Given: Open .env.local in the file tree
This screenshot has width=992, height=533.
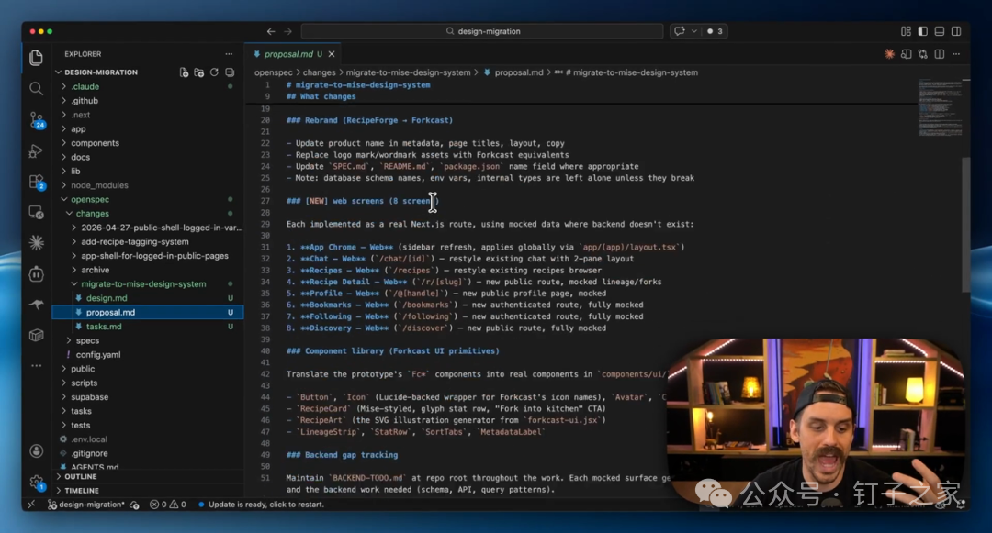Looking at the screenshot, I should point(88,439).
